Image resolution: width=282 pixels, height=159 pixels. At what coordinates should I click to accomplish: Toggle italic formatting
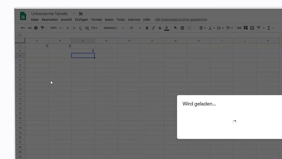click(x=153, y=28)
